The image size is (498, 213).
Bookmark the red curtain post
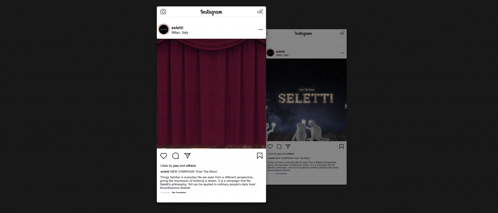[x=259, y=156]
